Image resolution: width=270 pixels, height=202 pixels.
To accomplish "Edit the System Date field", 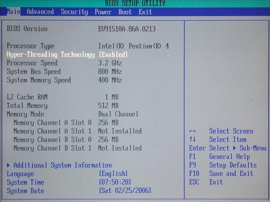I will 125,191.
